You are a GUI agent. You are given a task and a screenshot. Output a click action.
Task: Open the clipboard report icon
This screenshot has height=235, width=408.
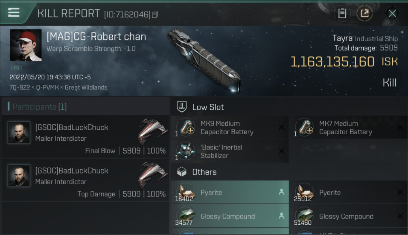(342, 13)
